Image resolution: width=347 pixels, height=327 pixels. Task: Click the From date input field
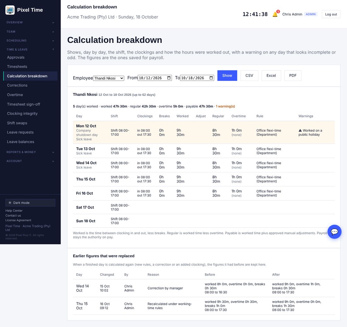(155, 78)
